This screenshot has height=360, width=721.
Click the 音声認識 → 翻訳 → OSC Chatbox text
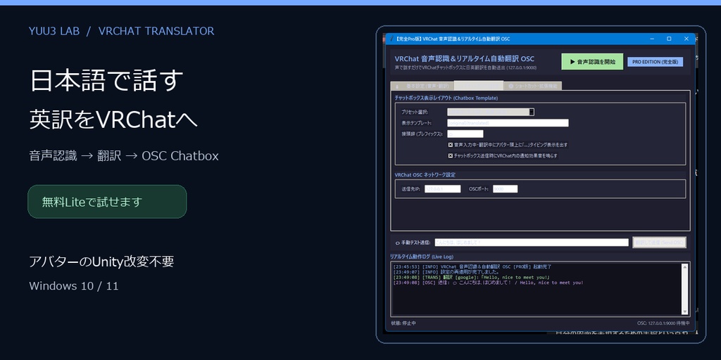(124, 155)
